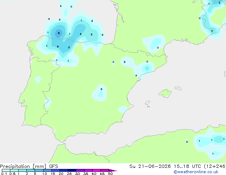Click the "0.5" legend scale label
Viewport: 226px width, 175px height.
12,174
